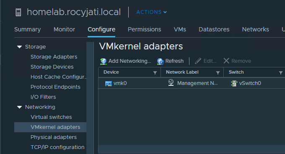
Task: Sort by the Network Label column header
Action: pos(182,72)
